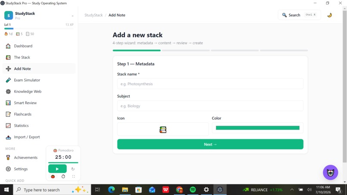
Task: Show hidden system tray icons
Action: 292,190
